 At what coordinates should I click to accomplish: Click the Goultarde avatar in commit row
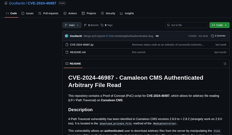(x=67, y=36)
